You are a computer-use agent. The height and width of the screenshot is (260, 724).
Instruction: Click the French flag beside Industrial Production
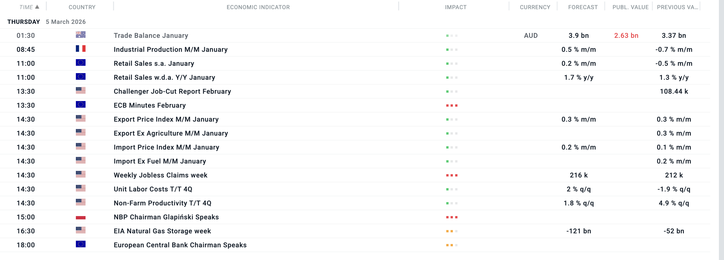click(81, 49)
